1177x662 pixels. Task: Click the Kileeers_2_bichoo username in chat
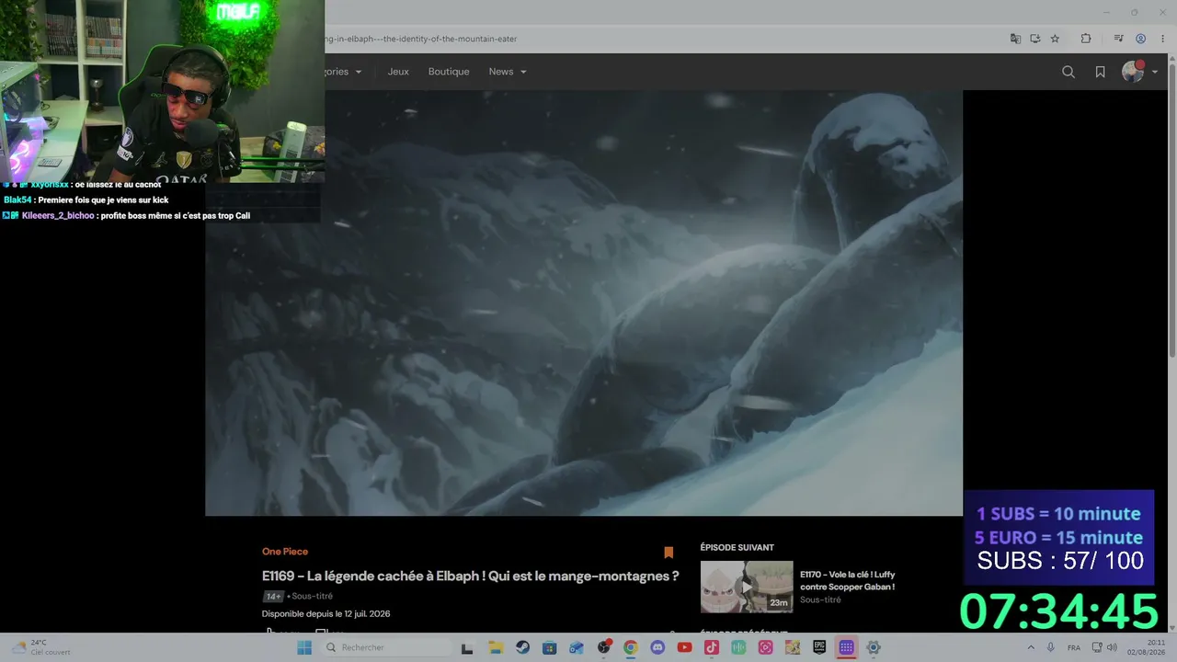point(58,215)
